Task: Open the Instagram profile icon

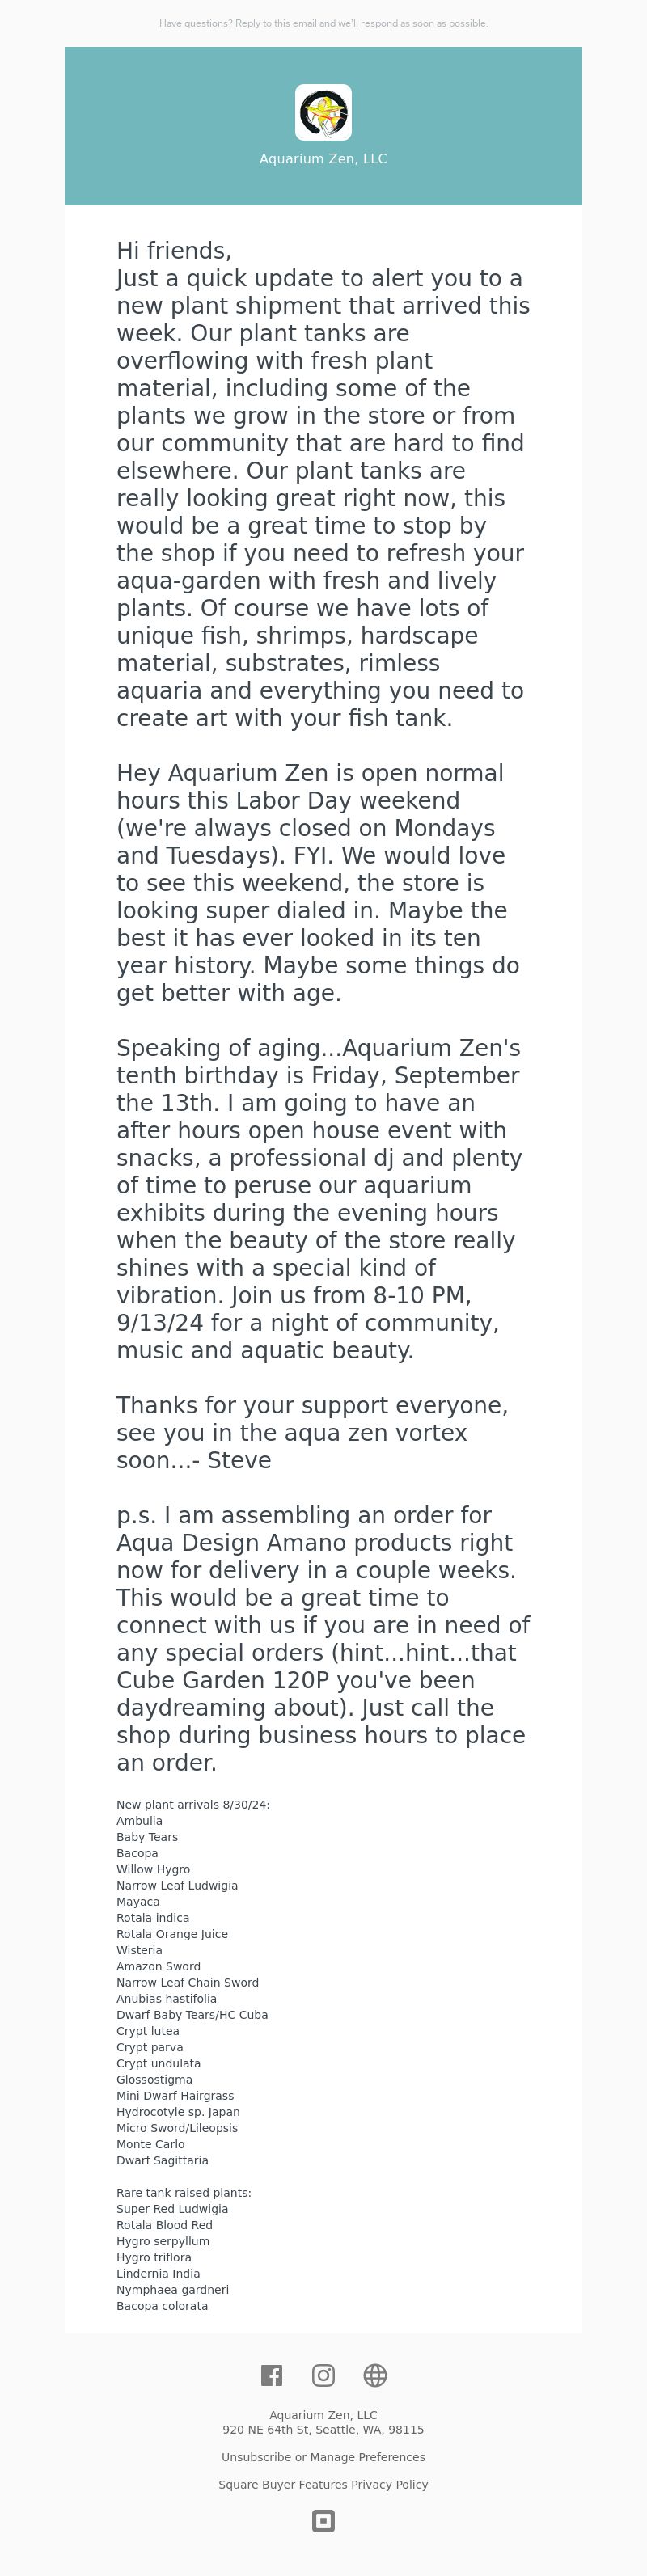Action: click(x=323, y=2375)
